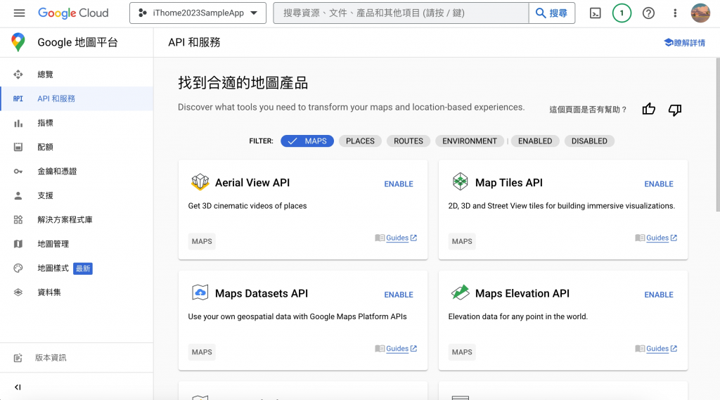Open 金鑰和憑證 credentials sidebar item
Screen dimensions: 720x400
pos(77,172)
